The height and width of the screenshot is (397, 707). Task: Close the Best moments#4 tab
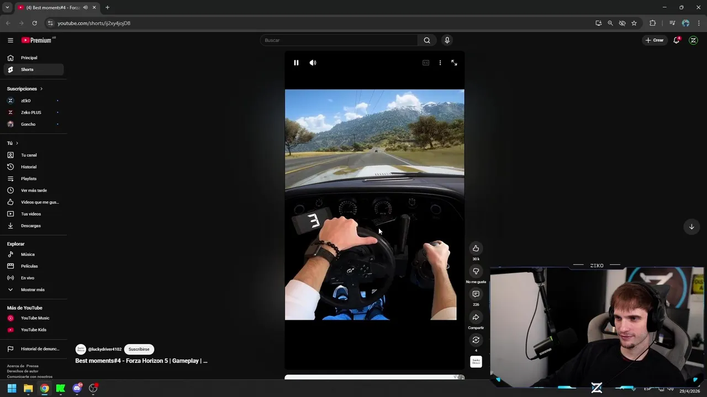94,7
